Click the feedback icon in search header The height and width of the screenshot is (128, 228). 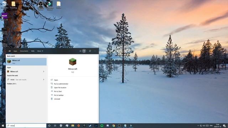(x=90, y=51)
